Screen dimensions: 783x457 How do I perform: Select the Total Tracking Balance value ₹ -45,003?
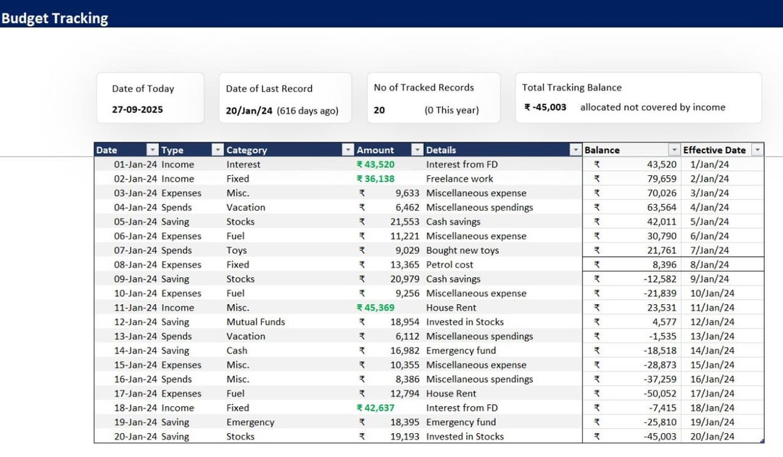545,107
